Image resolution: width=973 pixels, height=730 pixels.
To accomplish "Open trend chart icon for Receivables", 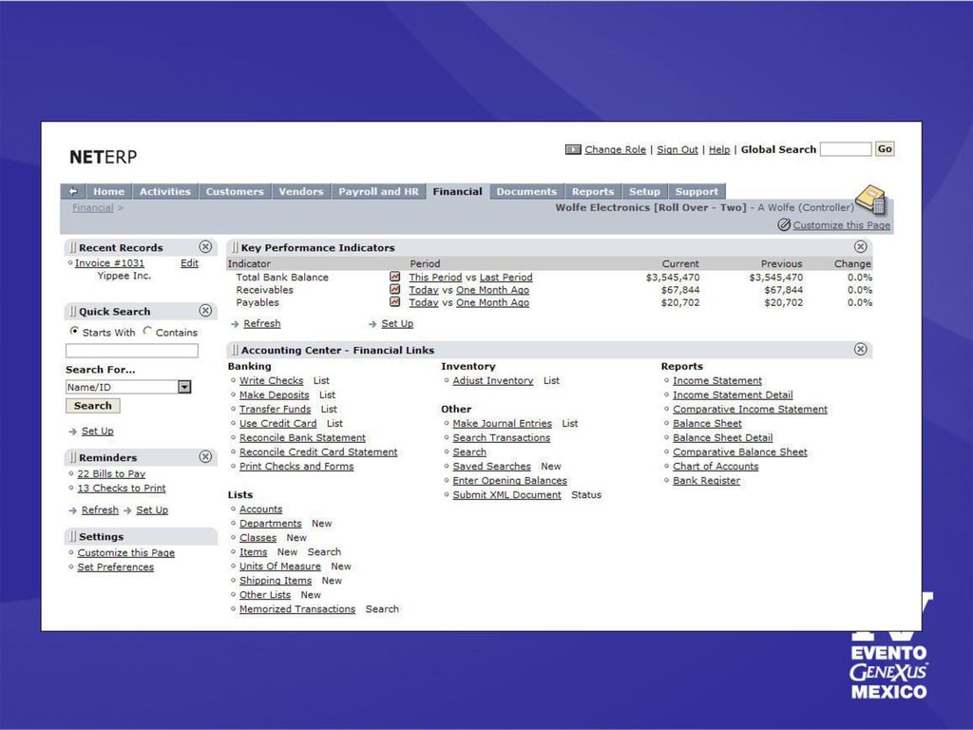I will click(x=394, y=289).
